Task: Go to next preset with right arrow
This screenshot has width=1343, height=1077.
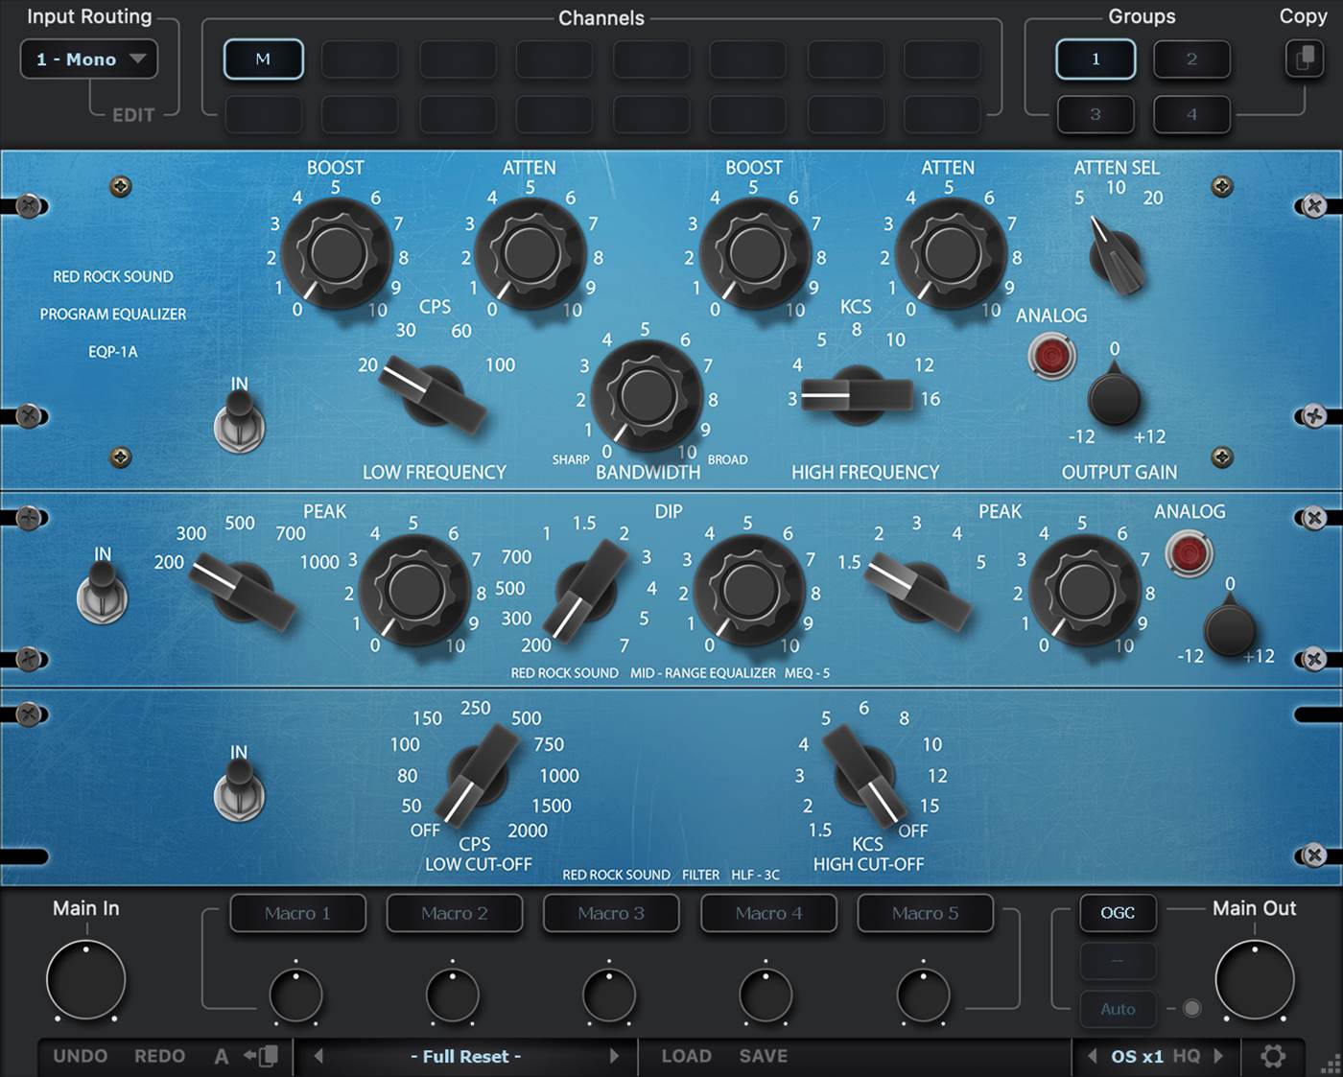Action: [x=614, y=1056]
